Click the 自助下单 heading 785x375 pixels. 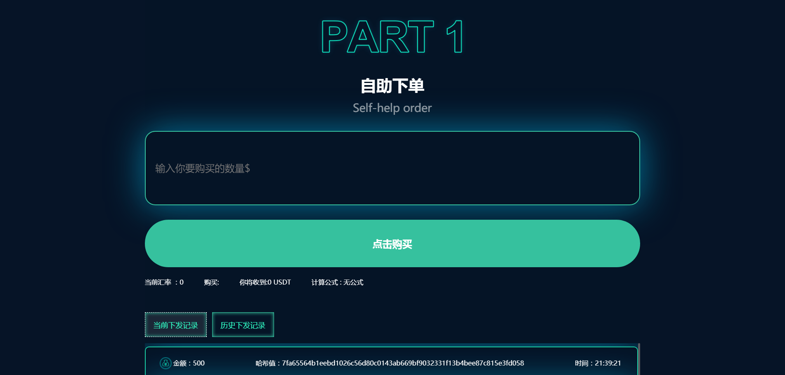(x=392, y=87)
